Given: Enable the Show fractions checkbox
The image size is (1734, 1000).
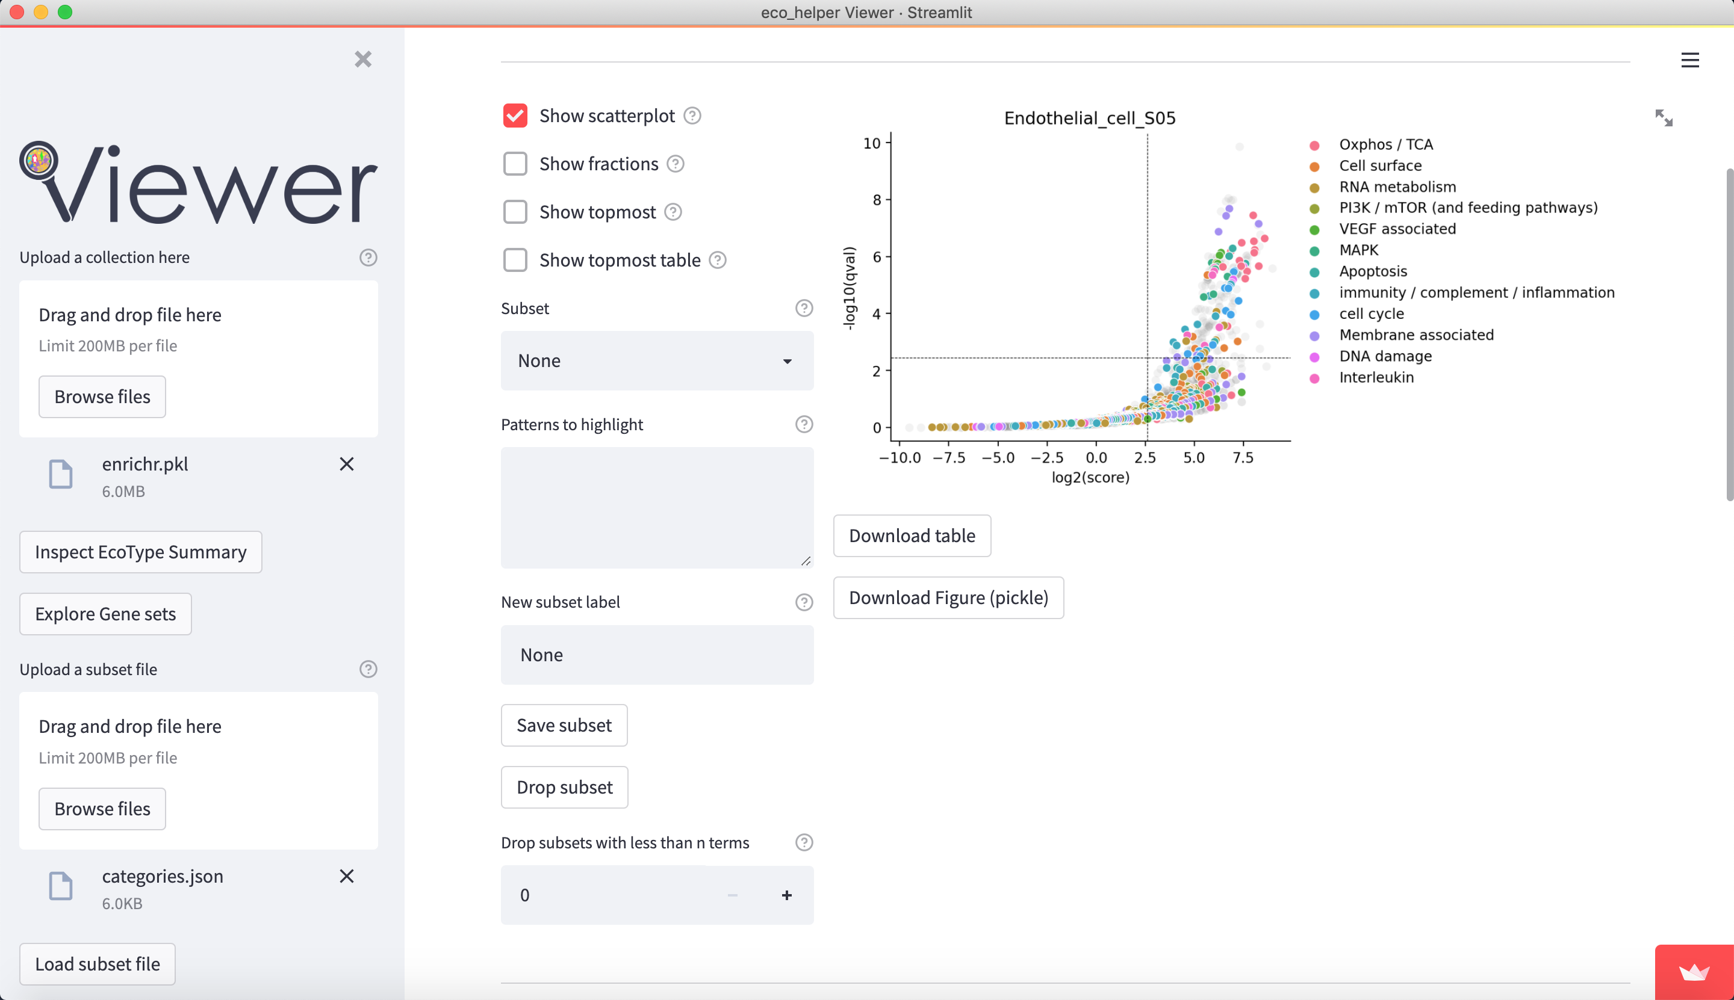Looking at the screenshot, I should (515, 164).
